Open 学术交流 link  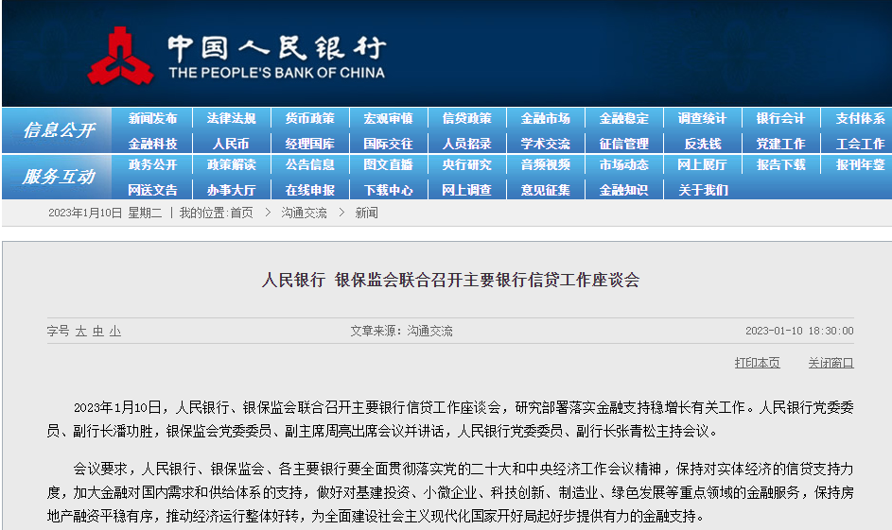click(x=545, y=144)
